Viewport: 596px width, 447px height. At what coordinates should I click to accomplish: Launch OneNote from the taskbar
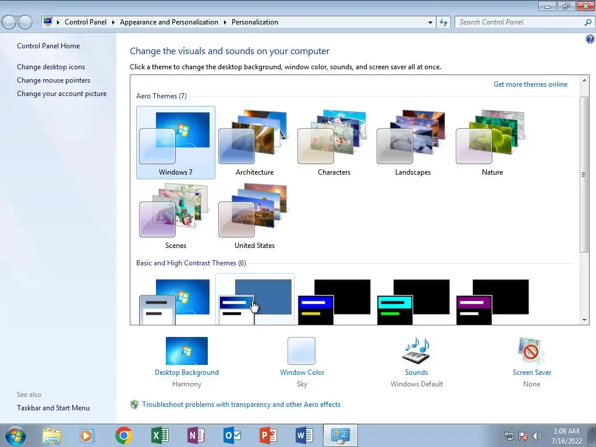pos(196,435)
